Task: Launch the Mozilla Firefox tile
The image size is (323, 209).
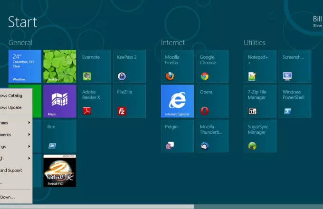Action: 177,66
